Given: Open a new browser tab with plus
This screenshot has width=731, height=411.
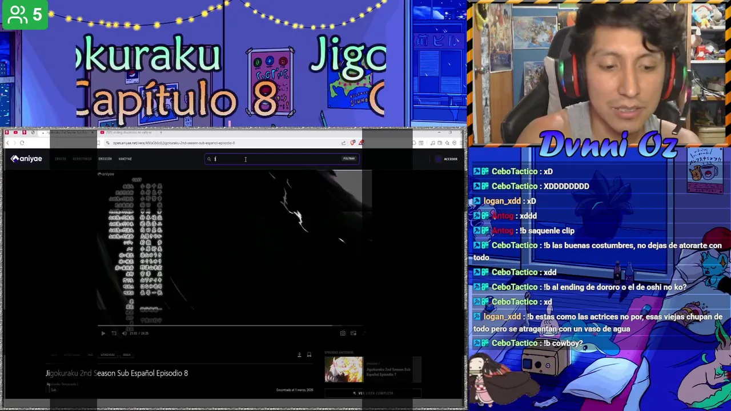Looking at the screenshot, I should pos(160,132).
